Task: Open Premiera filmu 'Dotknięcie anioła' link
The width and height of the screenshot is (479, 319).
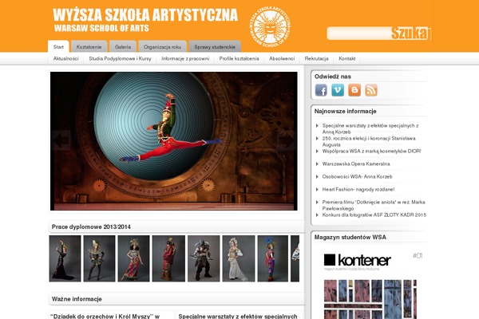Action: pyautogui.click(x=374, y=205)
